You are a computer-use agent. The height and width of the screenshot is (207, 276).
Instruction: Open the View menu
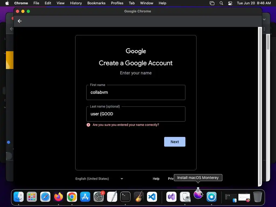pos(61,3)
